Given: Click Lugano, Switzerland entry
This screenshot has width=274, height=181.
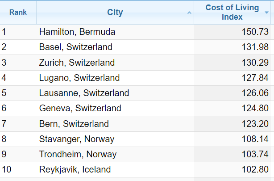Looking at the screenshot, I should [x=79, y=78].
